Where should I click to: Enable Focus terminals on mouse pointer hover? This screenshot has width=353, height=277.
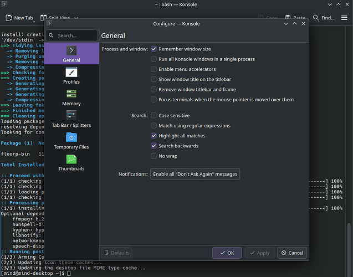[154, 100]
